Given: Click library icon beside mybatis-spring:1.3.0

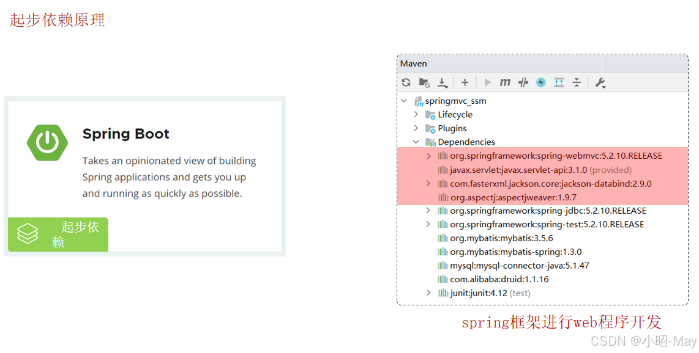Looking at the screenshot, I should pos(443,252).
